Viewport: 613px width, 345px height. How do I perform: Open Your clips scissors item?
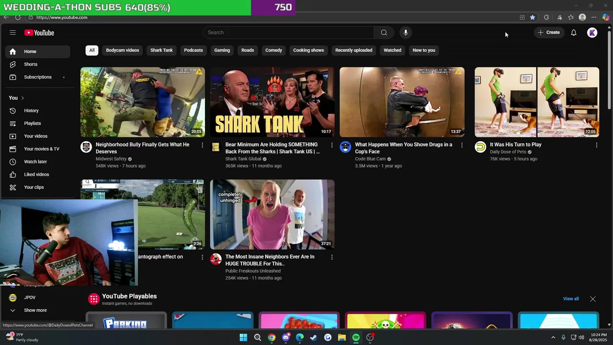click(38, 187)
